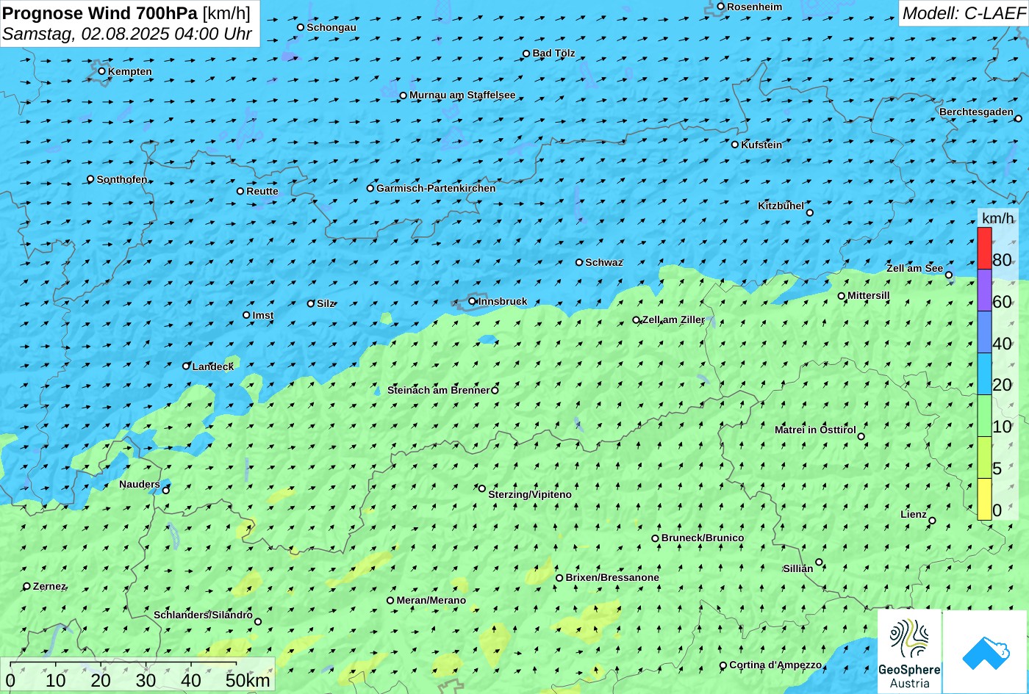
Task: Click the Imst label
Action: click(263, 316)
